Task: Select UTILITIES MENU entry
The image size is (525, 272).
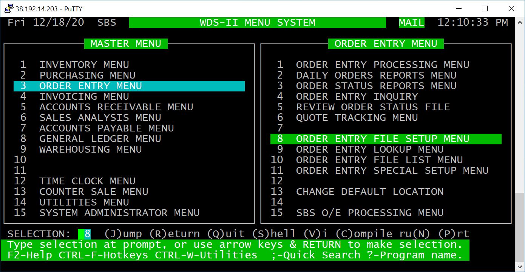Action: [84, 202]
